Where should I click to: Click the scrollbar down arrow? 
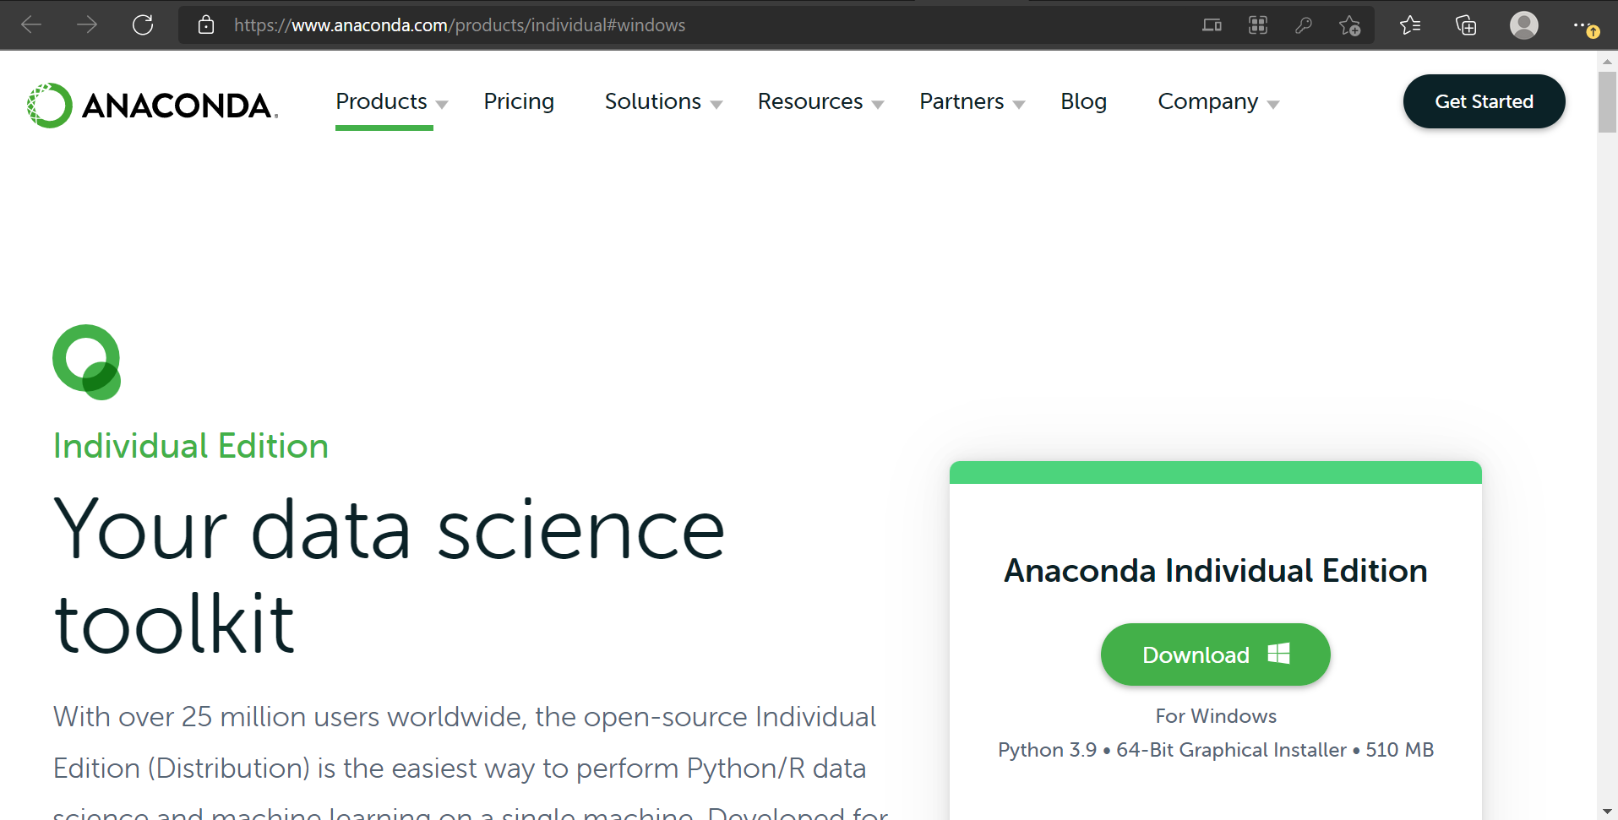pos(1607,812)
